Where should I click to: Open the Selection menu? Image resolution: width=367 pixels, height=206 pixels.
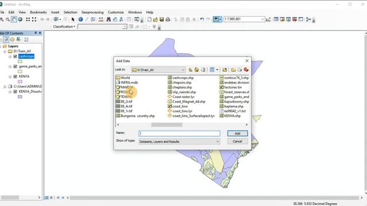70,12
